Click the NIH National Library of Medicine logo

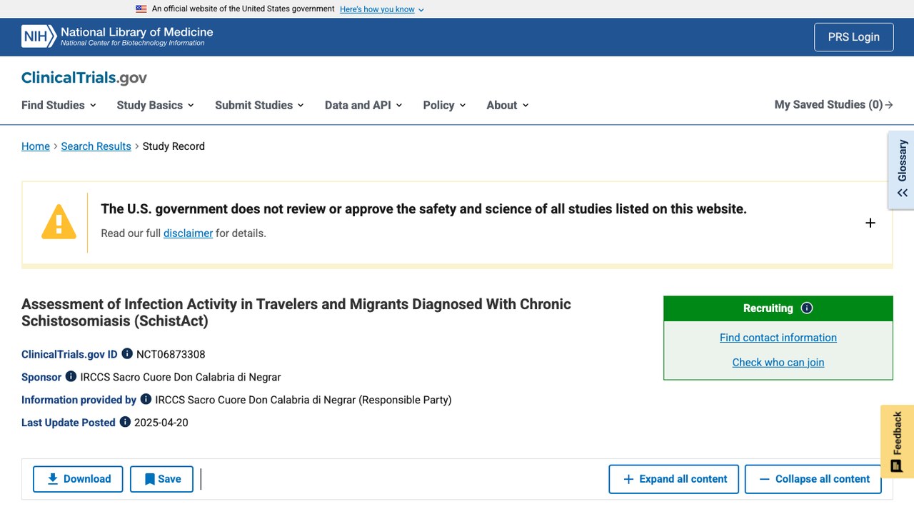(117, 36)
